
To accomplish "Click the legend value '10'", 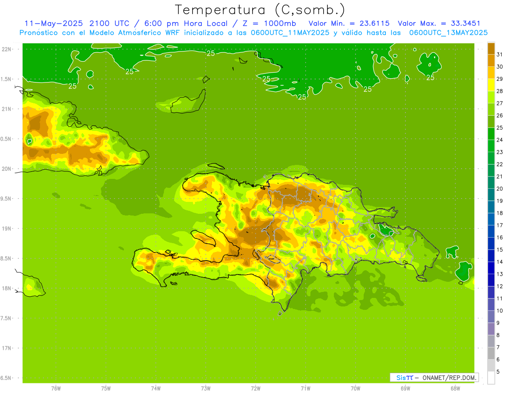I will (500, 311).
